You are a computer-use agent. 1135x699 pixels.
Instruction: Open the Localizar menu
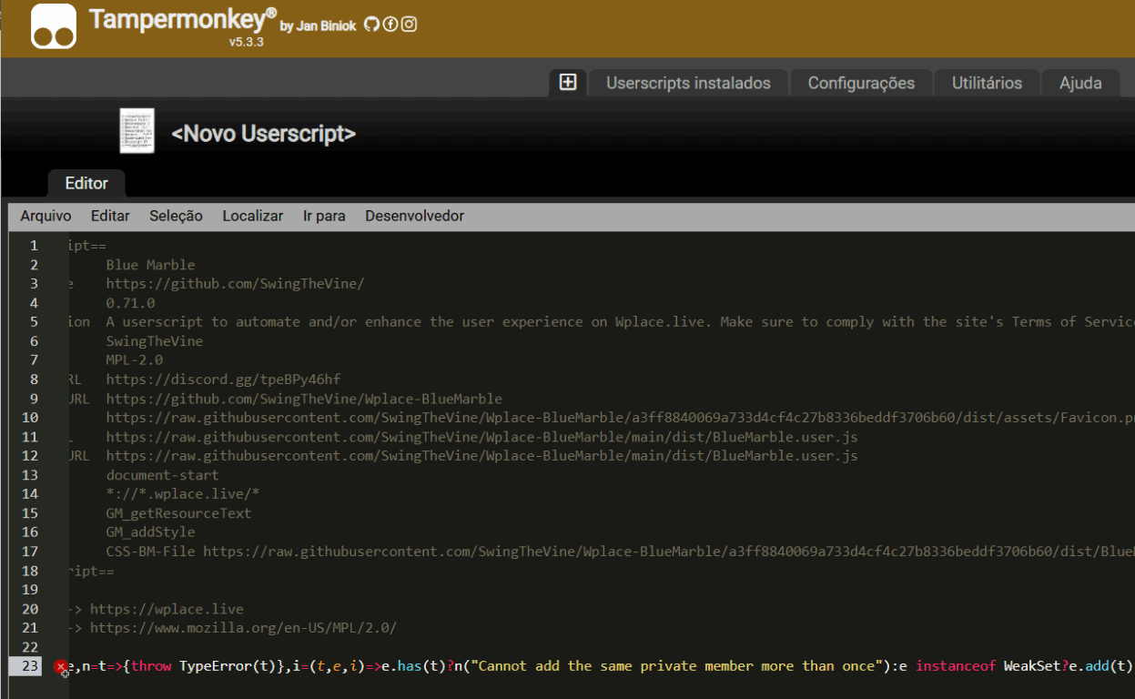tap(253, 216)
